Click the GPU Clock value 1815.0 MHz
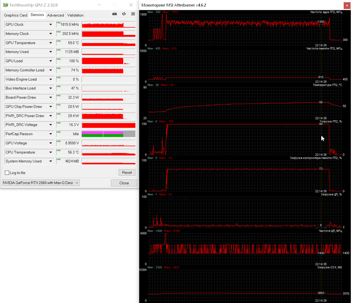 (68, 24)
